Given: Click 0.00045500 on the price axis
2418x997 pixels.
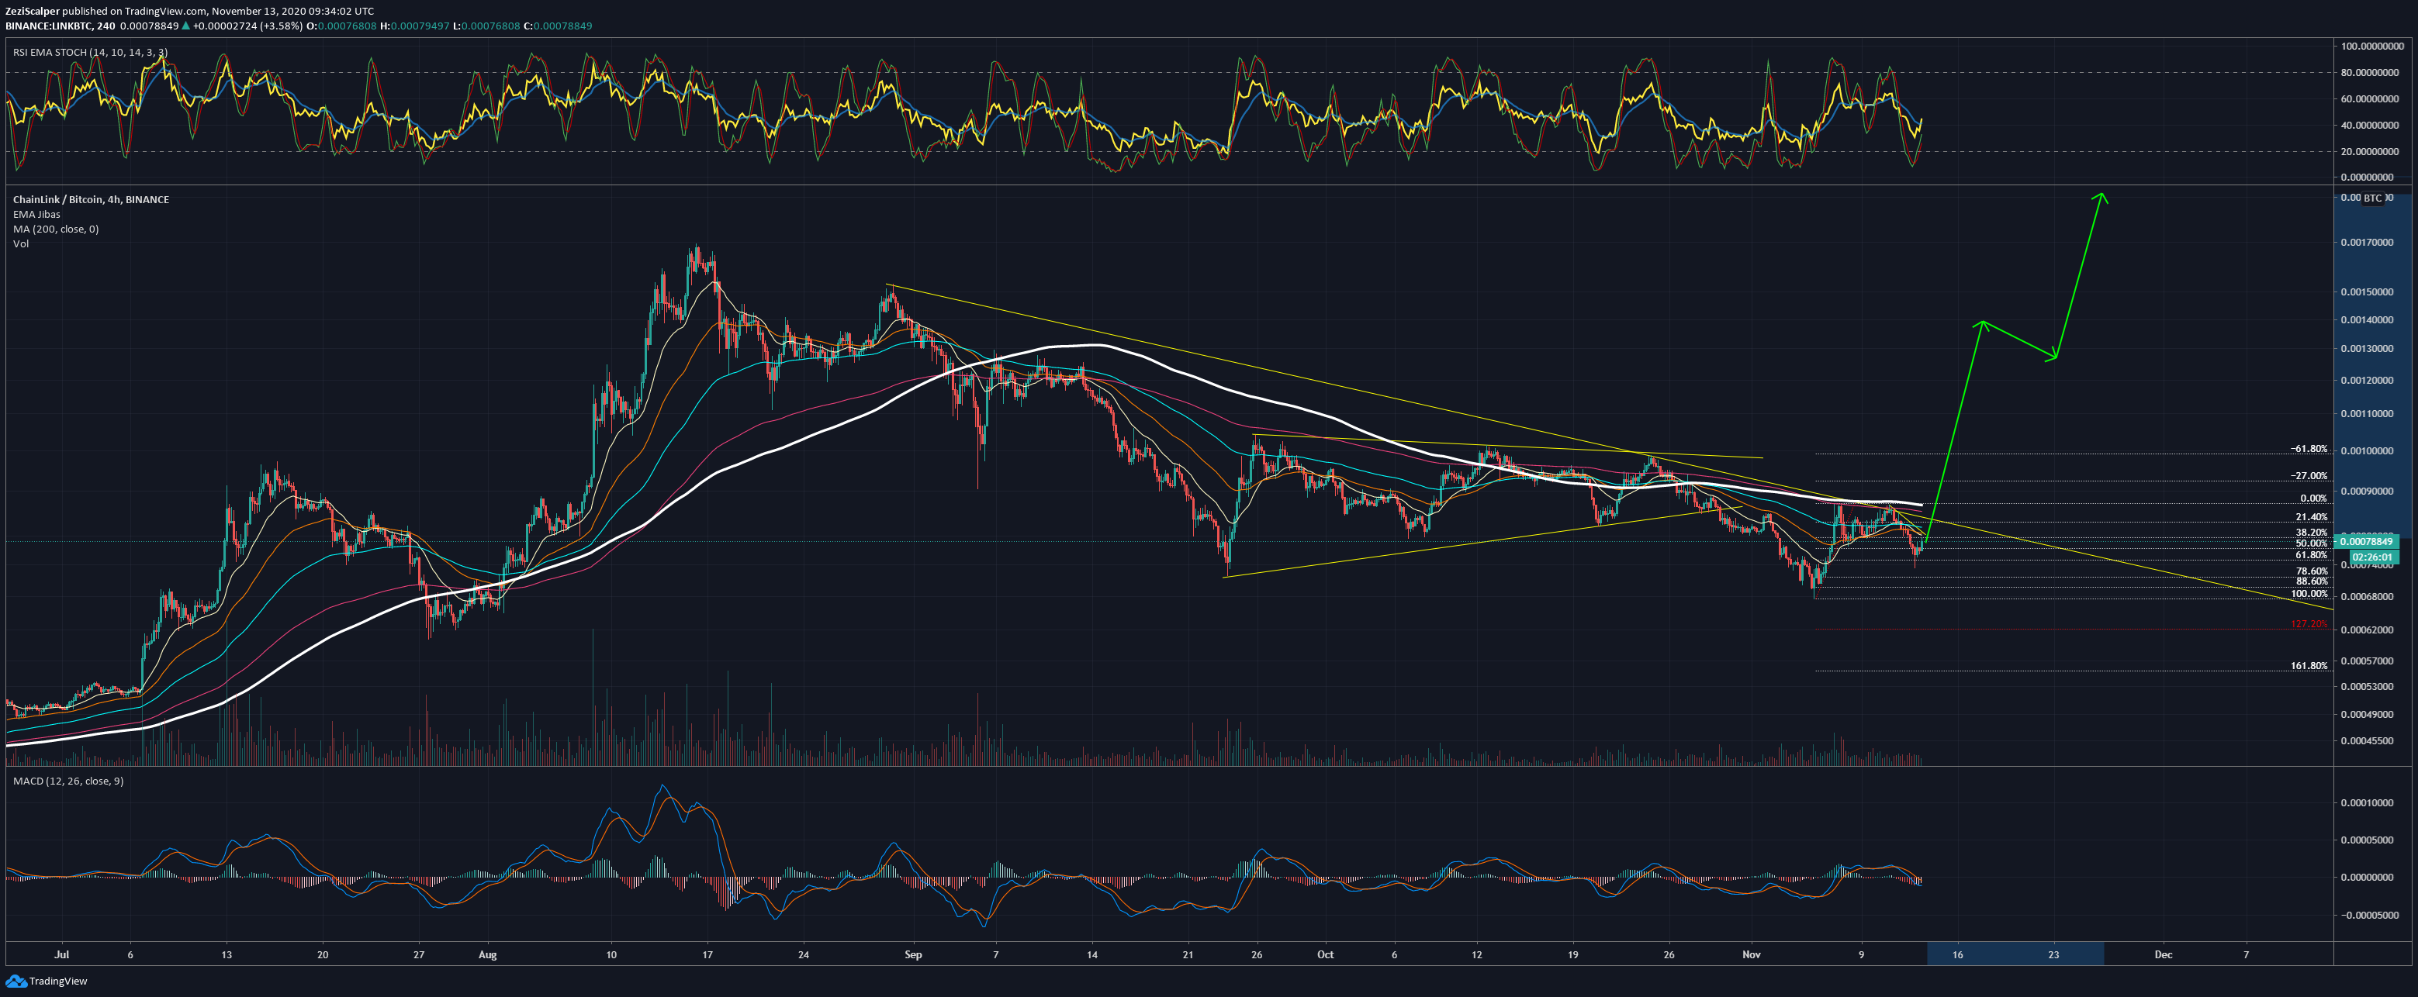Looking at the screenshot, I should (x=2368, y=741).
